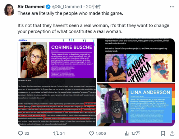
Task: Click the 34 reposts count
Action: (x=62, y=133)
